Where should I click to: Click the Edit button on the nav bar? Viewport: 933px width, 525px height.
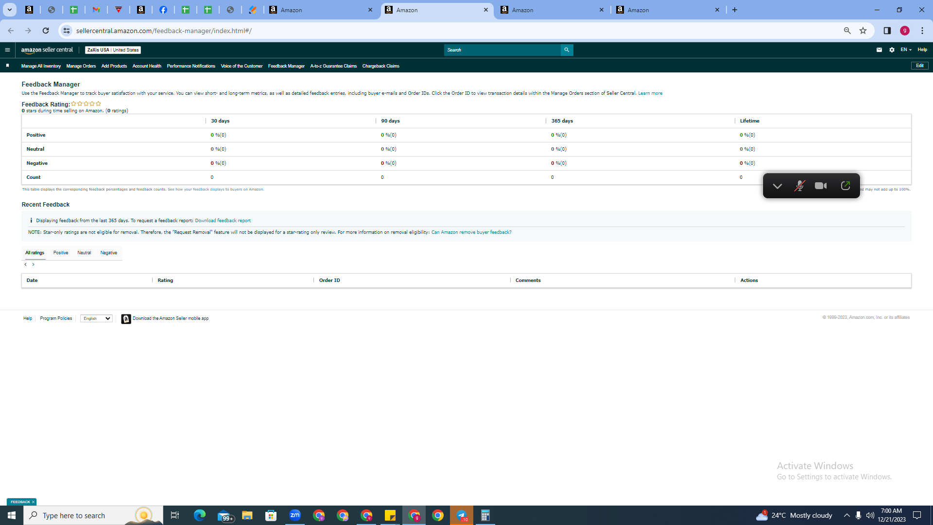pos(919,66)
